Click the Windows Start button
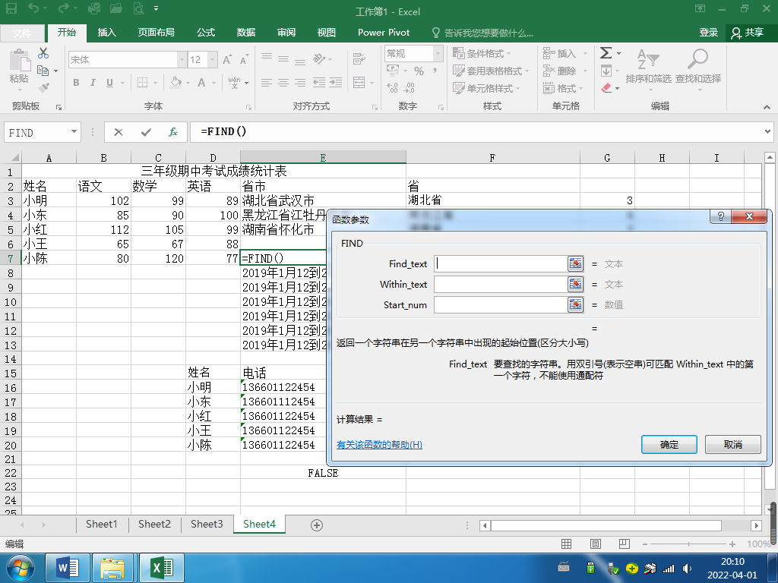 pos(20,568)
